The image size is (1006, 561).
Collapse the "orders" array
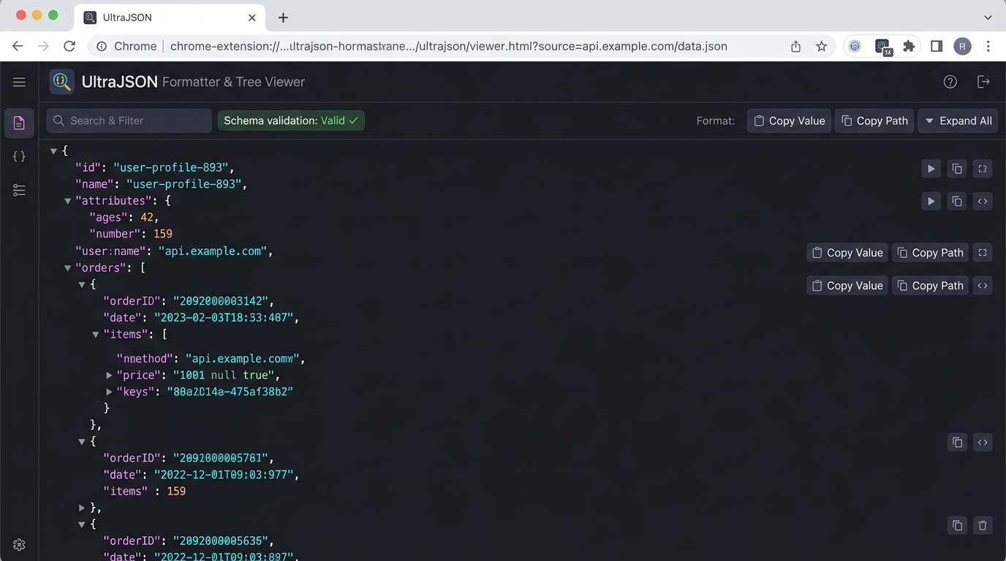tap(67, 268)
